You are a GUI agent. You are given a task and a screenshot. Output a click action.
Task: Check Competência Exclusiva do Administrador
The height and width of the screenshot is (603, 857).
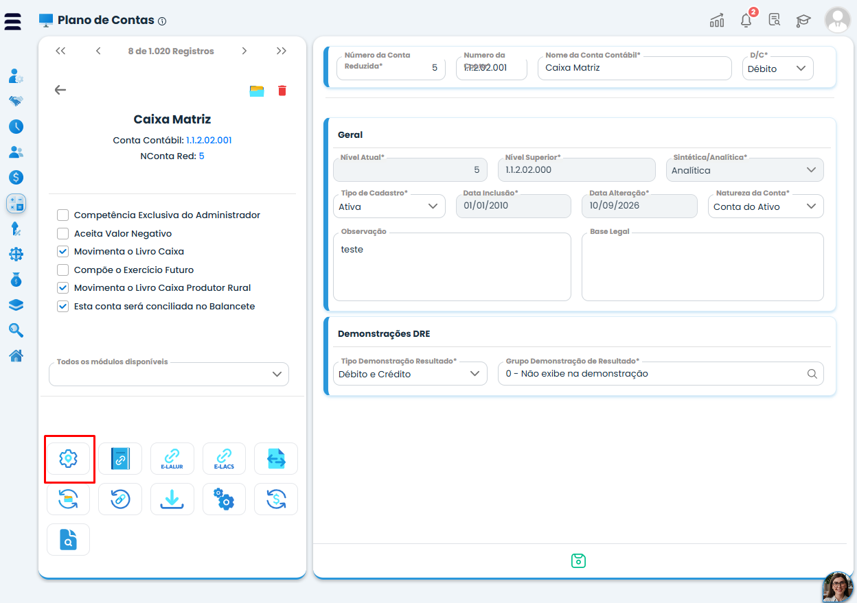pos(62,215)
